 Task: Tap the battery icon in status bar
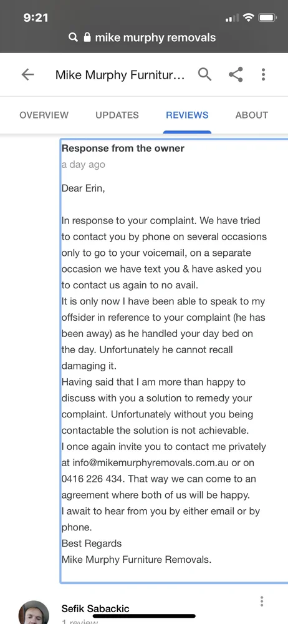(x=267, y=18)
